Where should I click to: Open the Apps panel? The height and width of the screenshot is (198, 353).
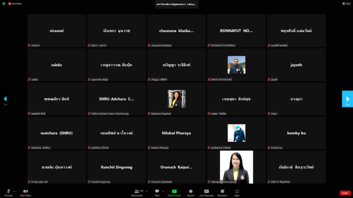point(237,192)
